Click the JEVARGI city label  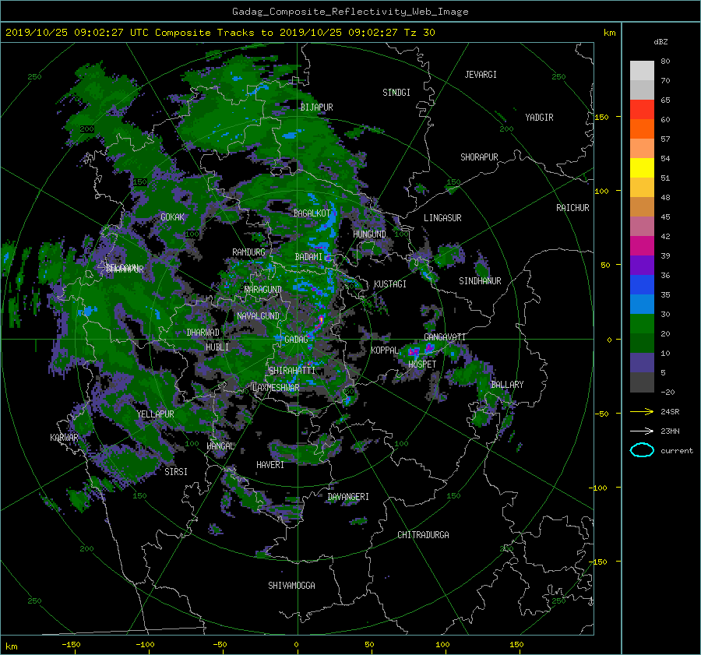point(481,75)
